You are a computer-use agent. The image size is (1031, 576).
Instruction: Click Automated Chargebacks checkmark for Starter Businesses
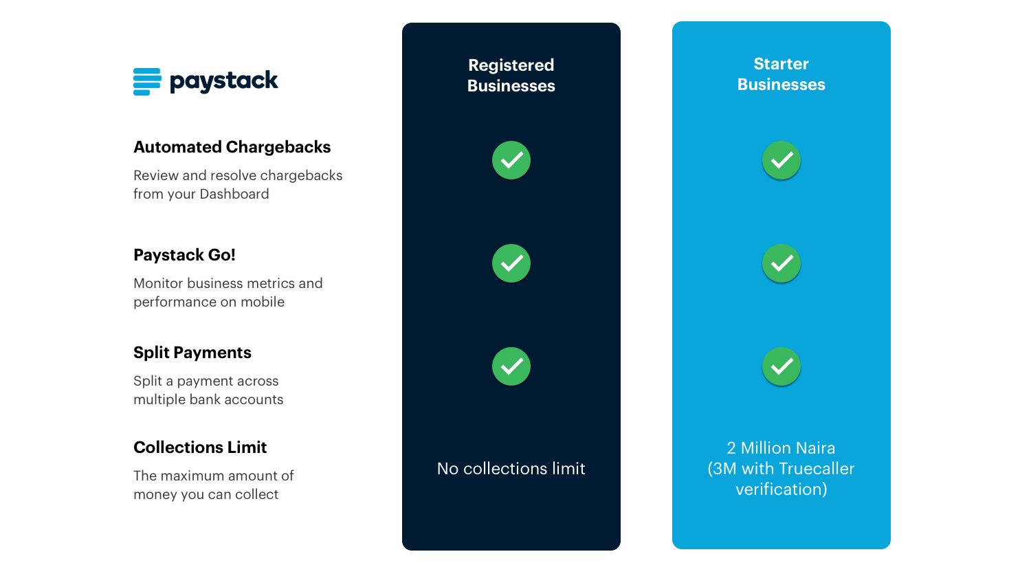point(781,160)
